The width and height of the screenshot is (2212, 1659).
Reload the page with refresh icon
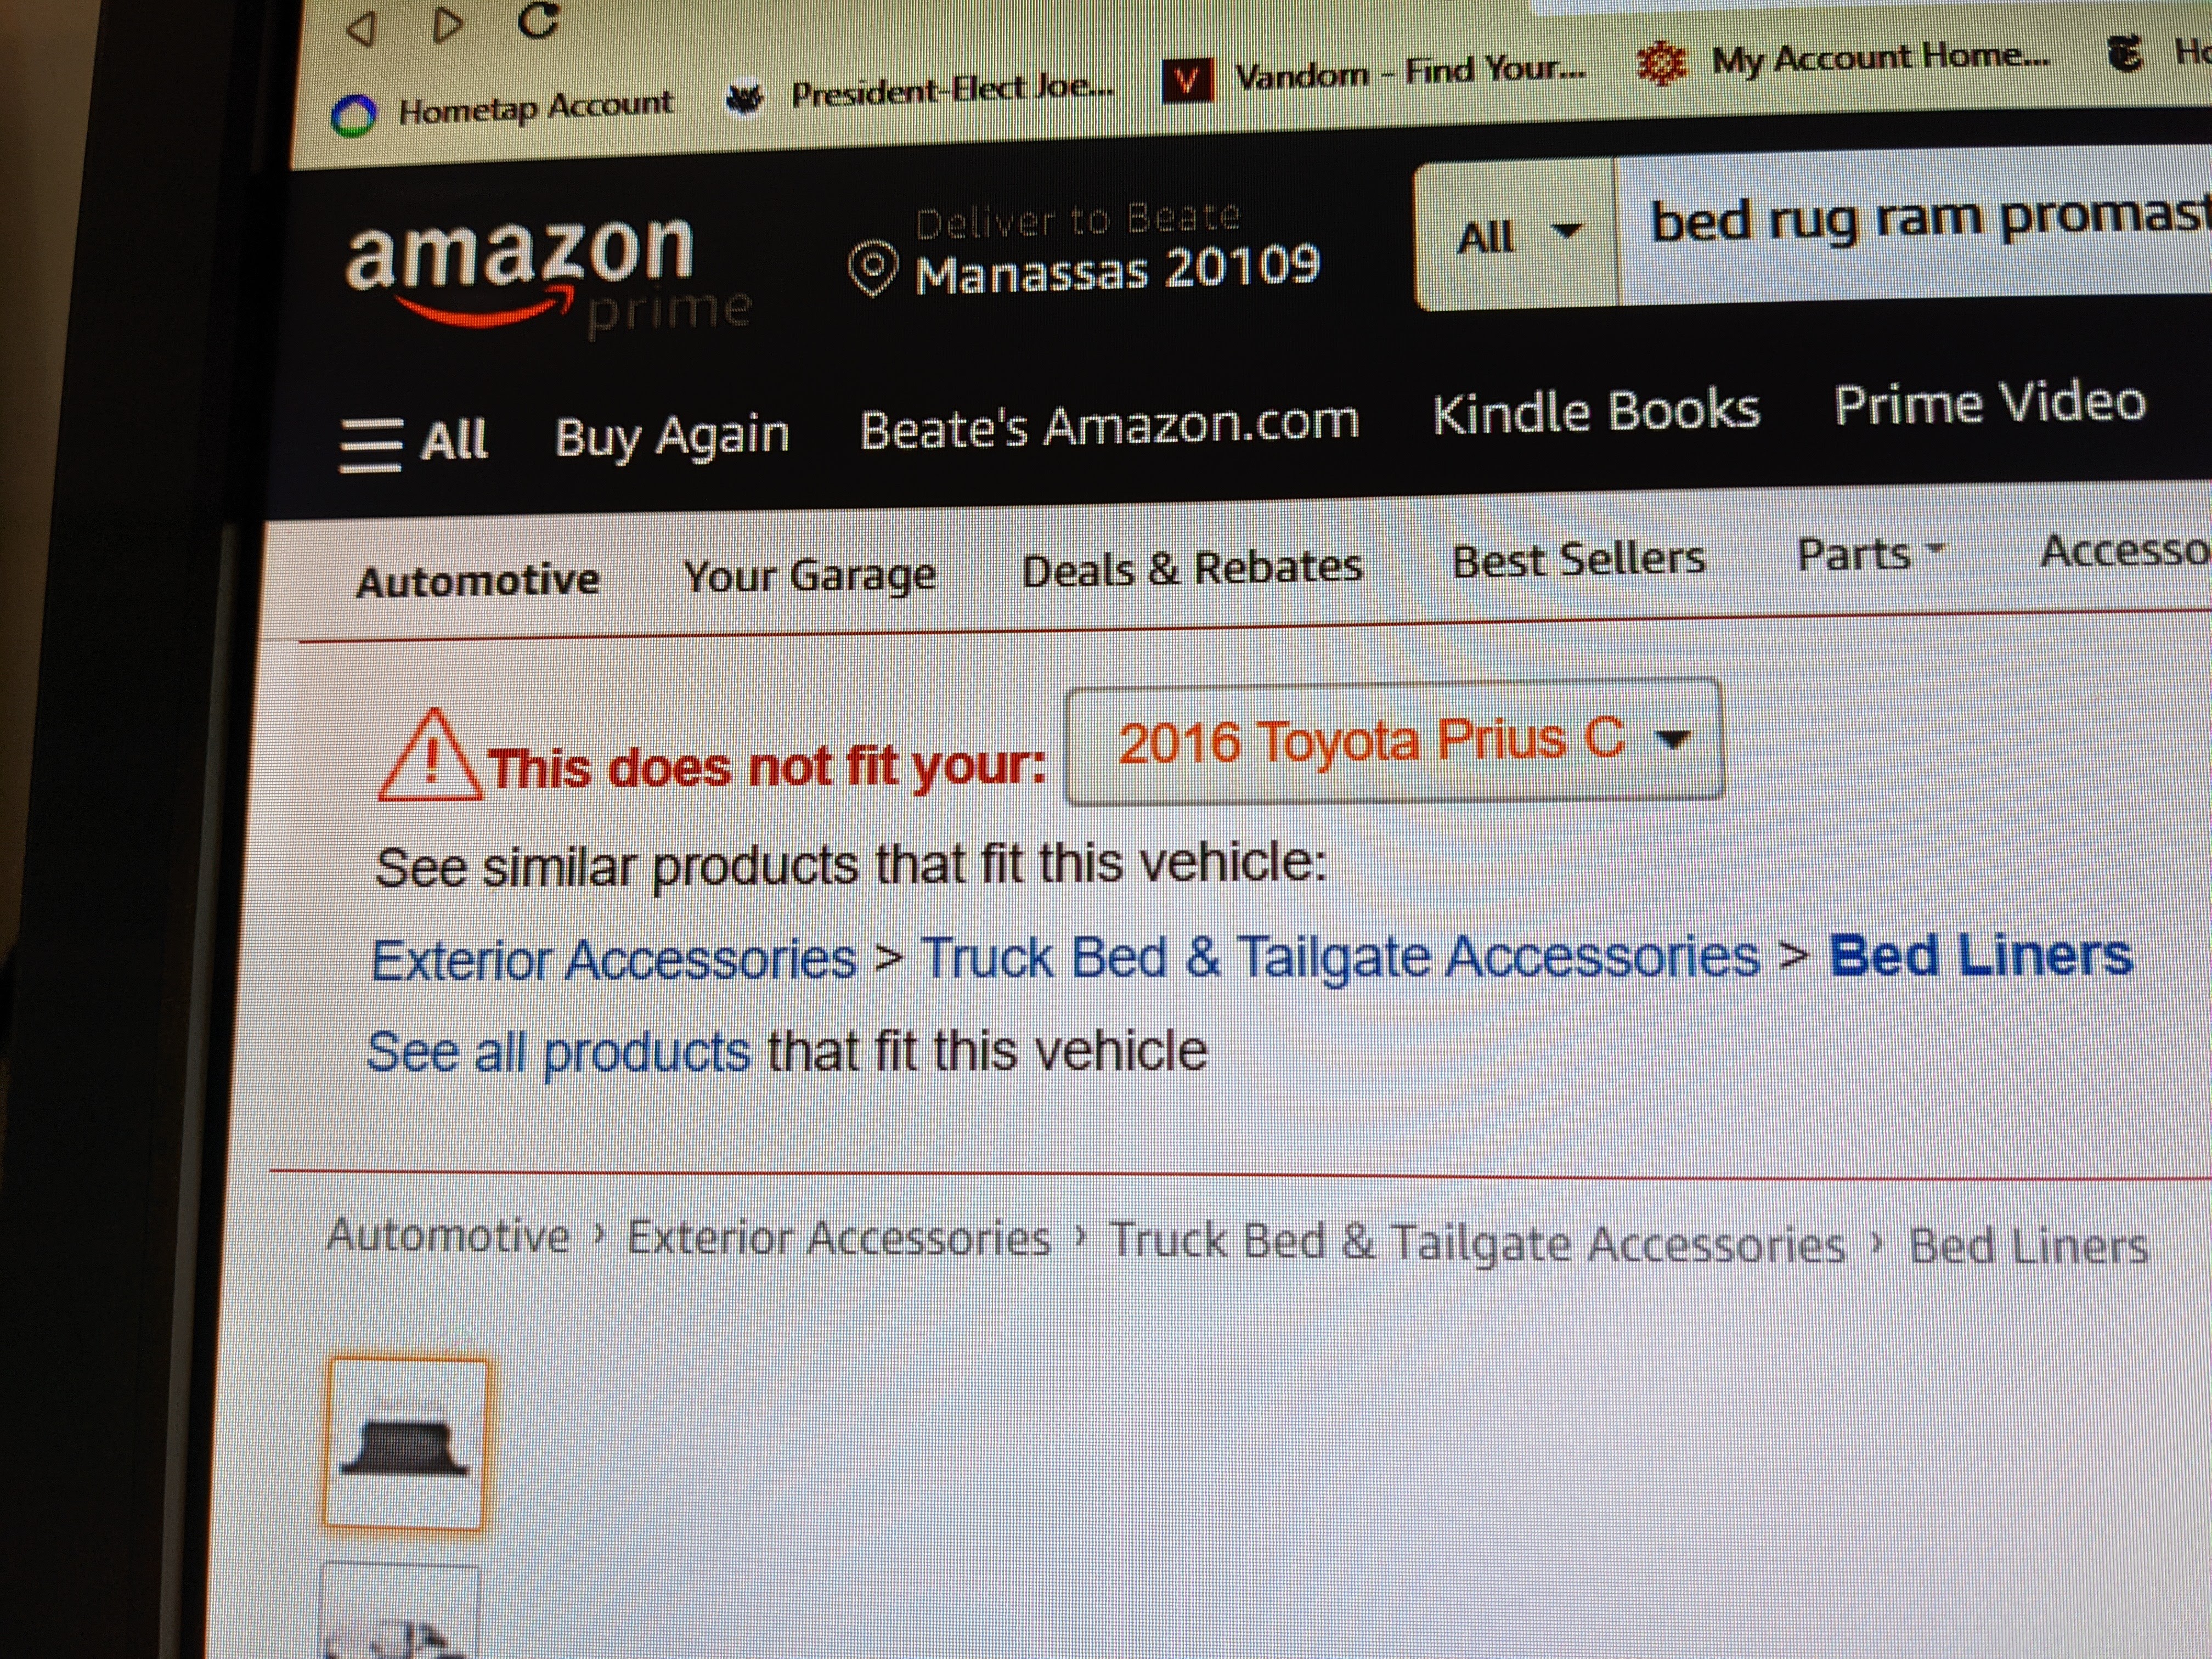[x=538, y=19]
